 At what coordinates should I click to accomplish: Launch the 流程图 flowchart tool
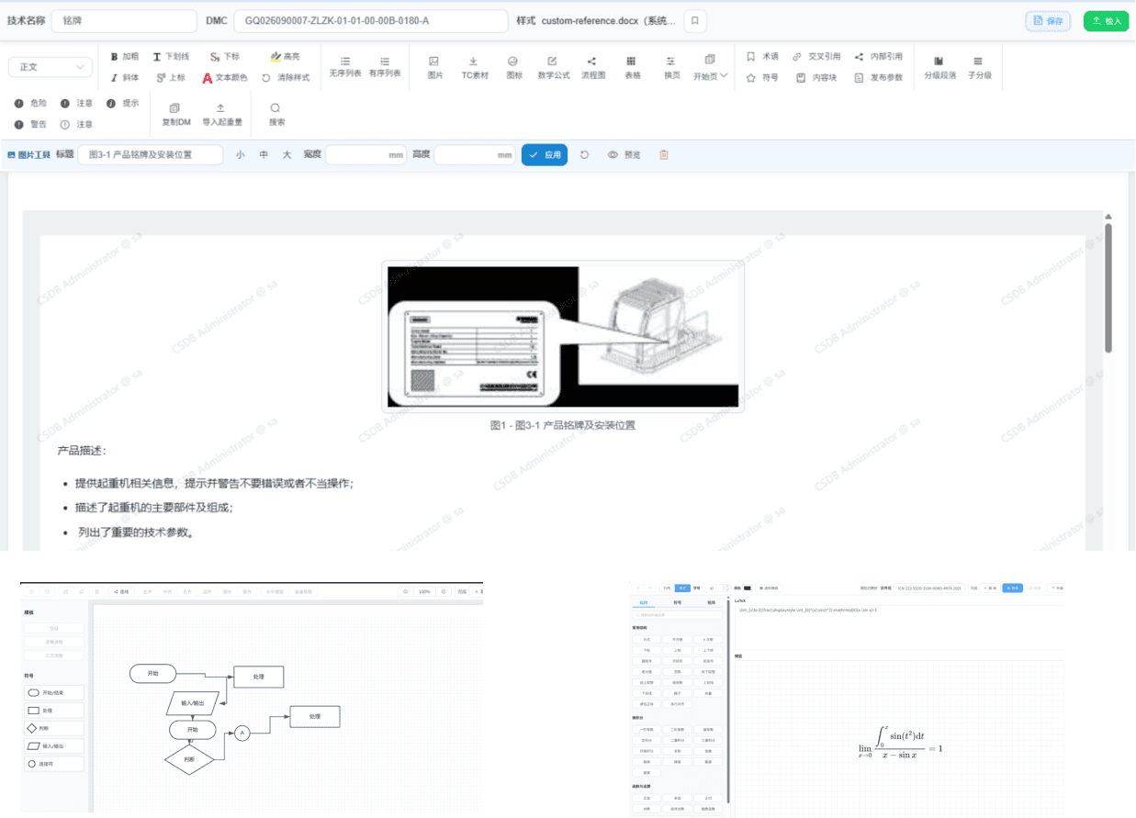click(x=593, y=67)
